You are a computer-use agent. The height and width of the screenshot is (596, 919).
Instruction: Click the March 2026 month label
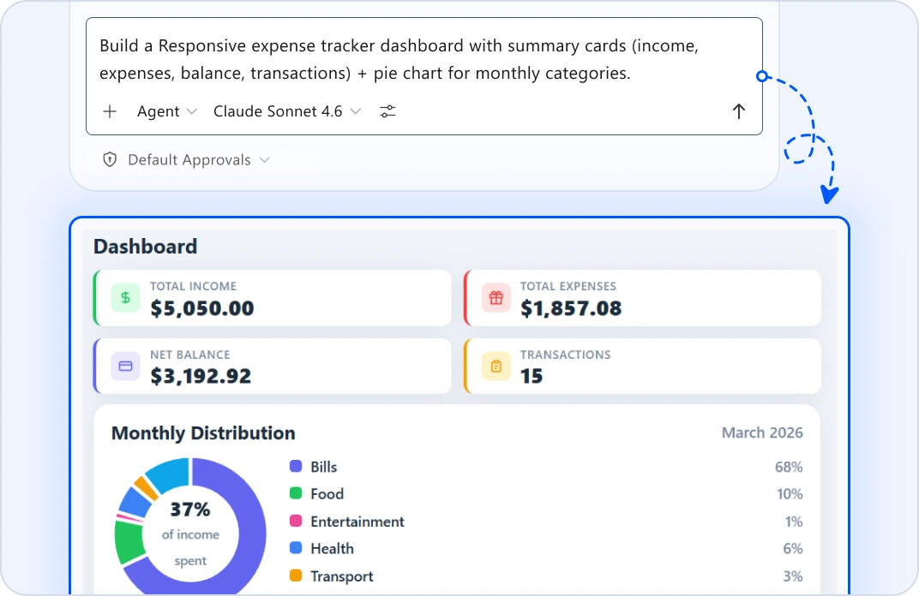(762, 432)
